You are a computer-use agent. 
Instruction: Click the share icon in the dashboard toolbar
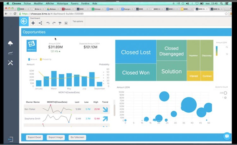point(40,23)
